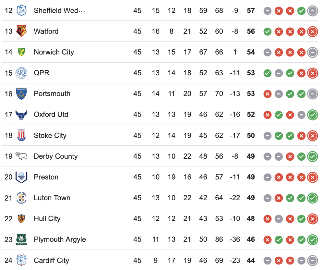Screen dimensions: 323x270
Task: Click Hull City's points total of 48
Action: [251, 218]
